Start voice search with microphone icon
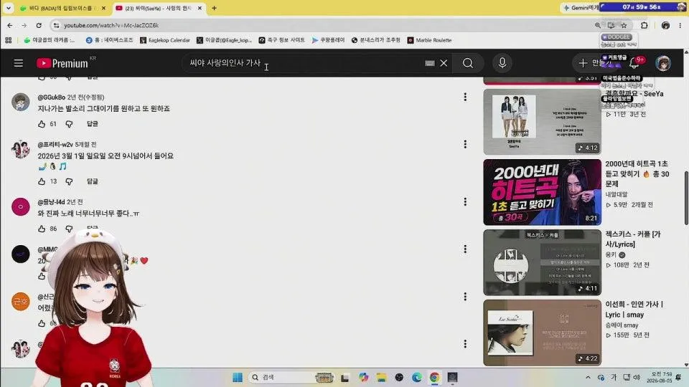 click(502, 63)
